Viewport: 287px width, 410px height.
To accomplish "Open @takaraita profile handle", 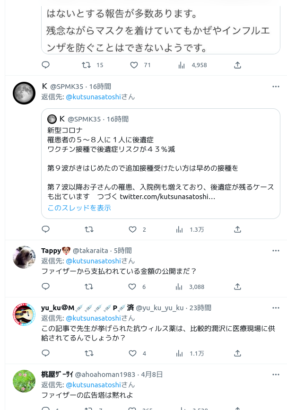I will coord(90,251).
